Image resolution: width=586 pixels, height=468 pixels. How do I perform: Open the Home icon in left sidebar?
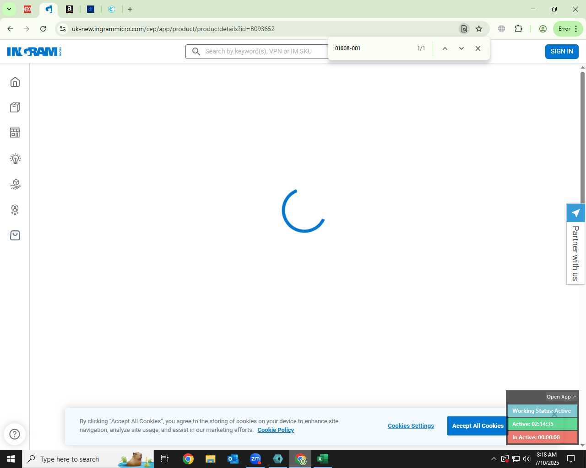15,82
